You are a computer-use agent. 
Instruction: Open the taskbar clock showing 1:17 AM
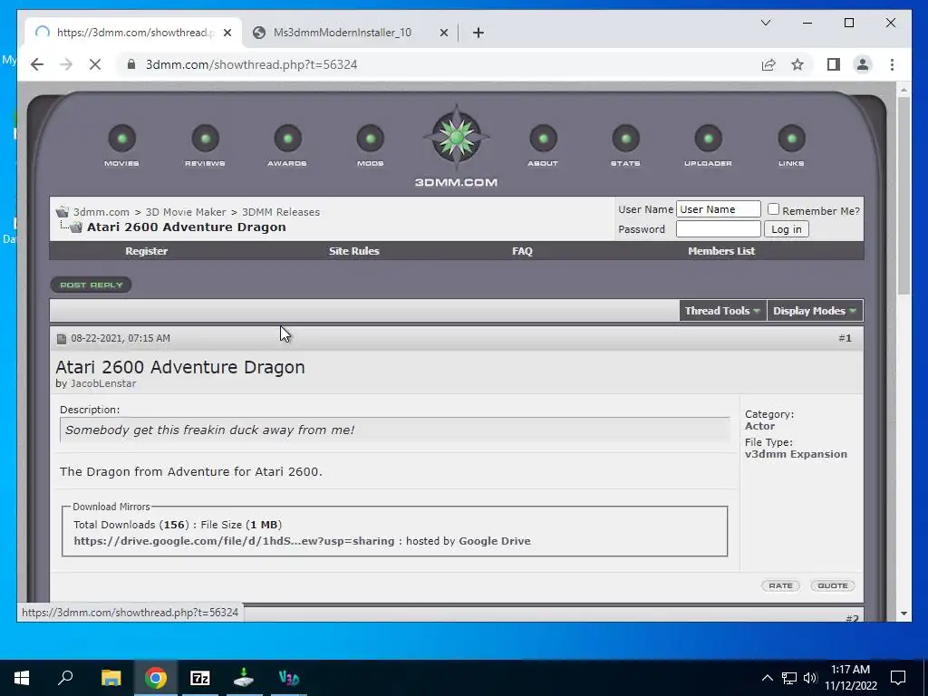[x=850, y=678]
